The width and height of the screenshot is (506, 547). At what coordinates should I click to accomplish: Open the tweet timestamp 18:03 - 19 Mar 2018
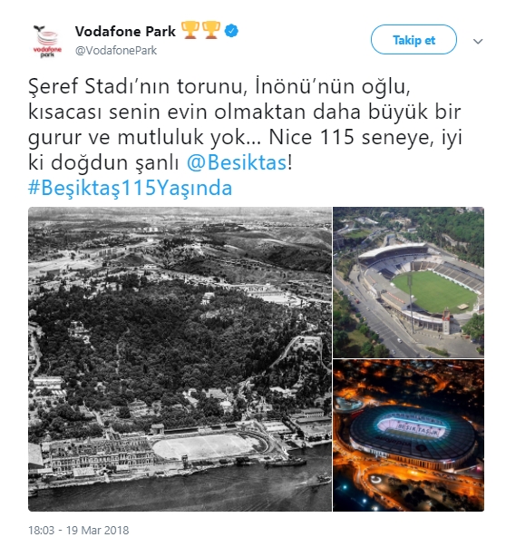click(x=79, y=531)
